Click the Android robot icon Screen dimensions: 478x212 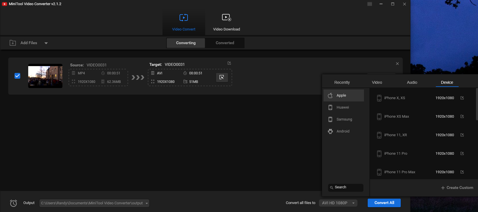coord(330,131)
